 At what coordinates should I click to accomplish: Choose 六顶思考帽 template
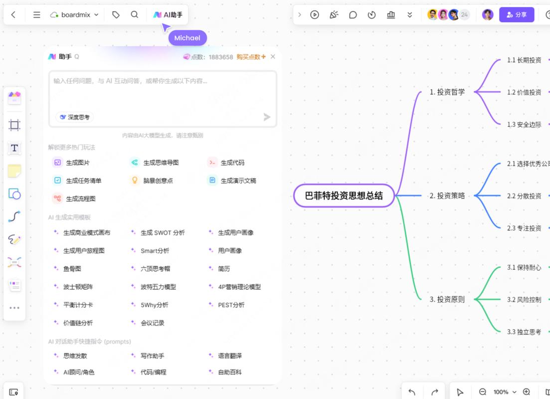[x=151, y=269]
